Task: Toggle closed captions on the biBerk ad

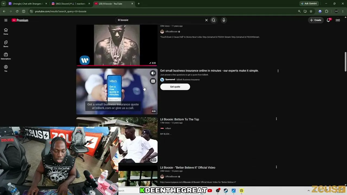Action: [153, 81]
